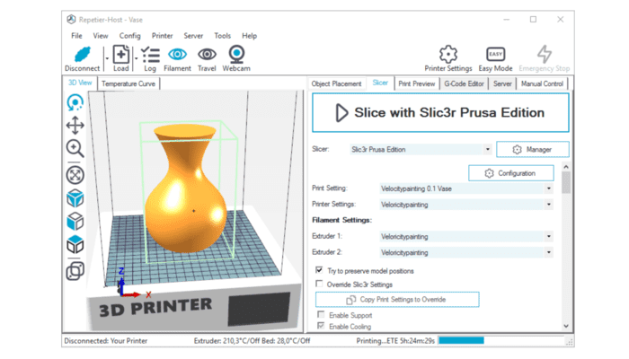This screenshot has height=359, width=629.
Task: Open the Printer menu
Action: (x=162, y=36)
